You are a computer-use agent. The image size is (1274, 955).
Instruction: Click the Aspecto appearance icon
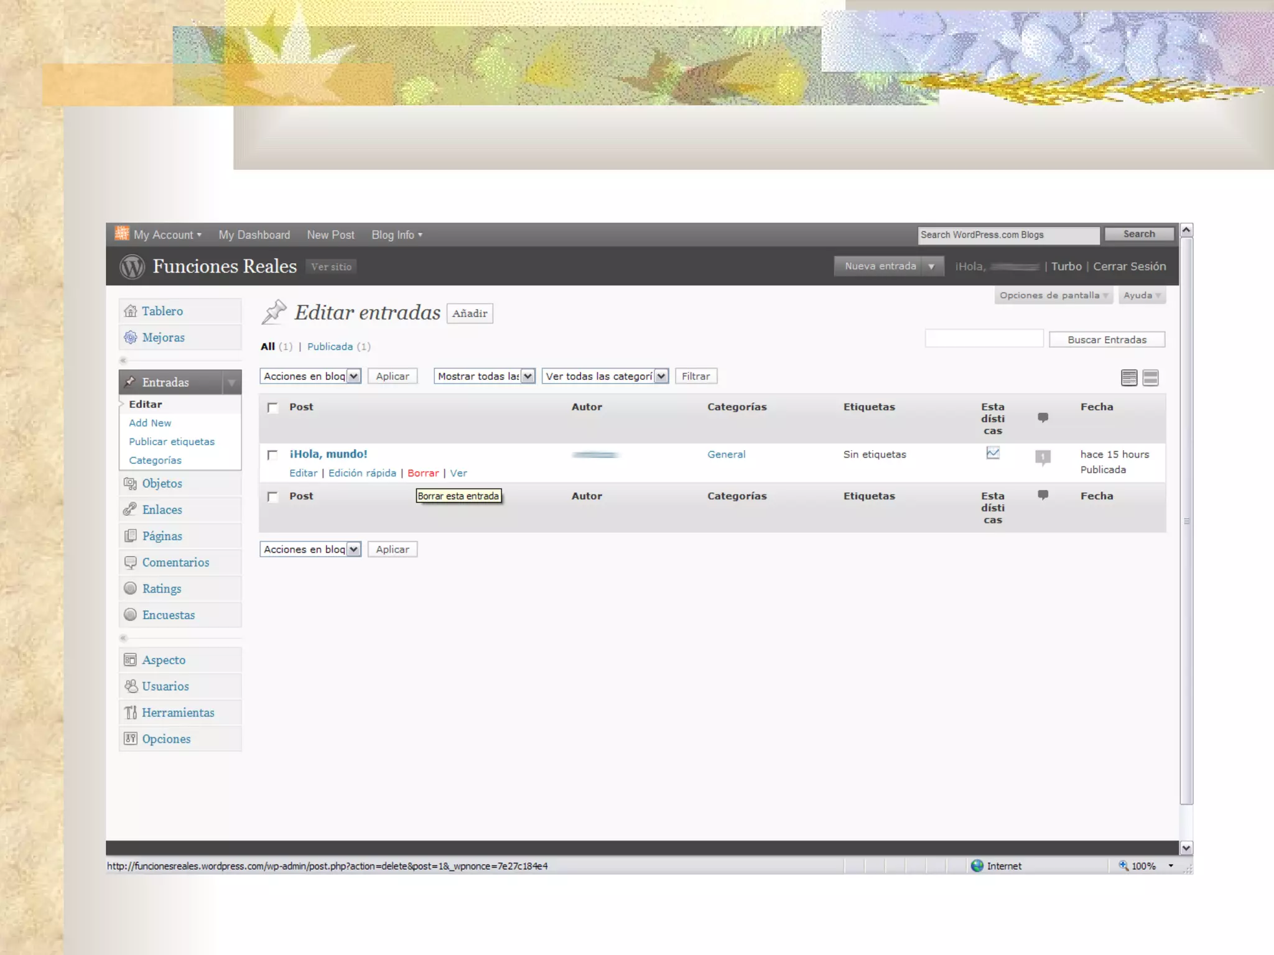[130, 660]
